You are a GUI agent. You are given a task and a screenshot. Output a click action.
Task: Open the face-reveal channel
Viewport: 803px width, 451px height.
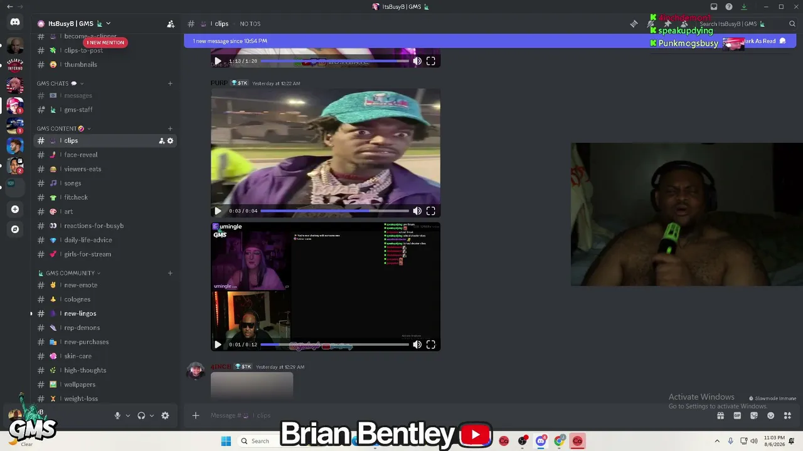coord(104,155)
